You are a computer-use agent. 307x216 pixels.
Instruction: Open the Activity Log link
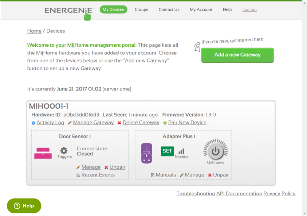coord(50,123)
